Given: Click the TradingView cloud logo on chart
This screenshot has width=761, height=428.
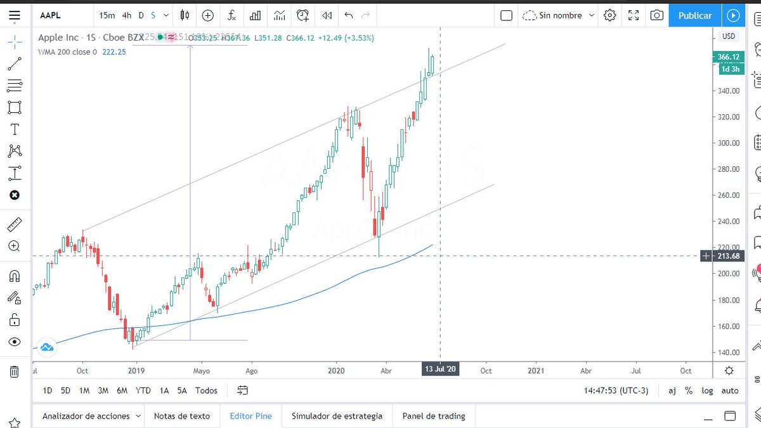Looking at the screenshot, I should [47, 347].
